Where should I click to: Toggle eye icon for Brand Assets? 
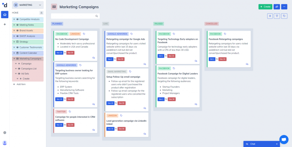click(x=17, y=30)
